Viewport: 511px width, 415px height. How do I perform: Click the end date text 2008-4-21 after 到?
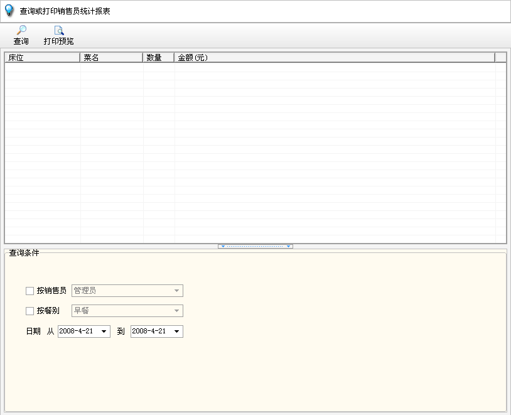click(x=149, y=331)
